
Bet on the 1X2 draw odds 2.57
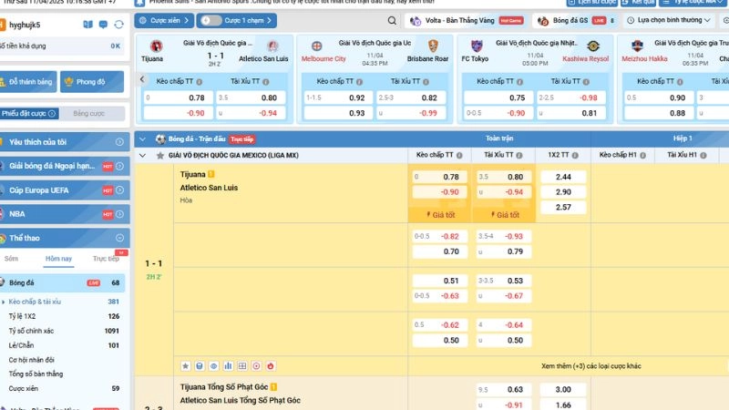pyautogui.click(x=563, y=207)
